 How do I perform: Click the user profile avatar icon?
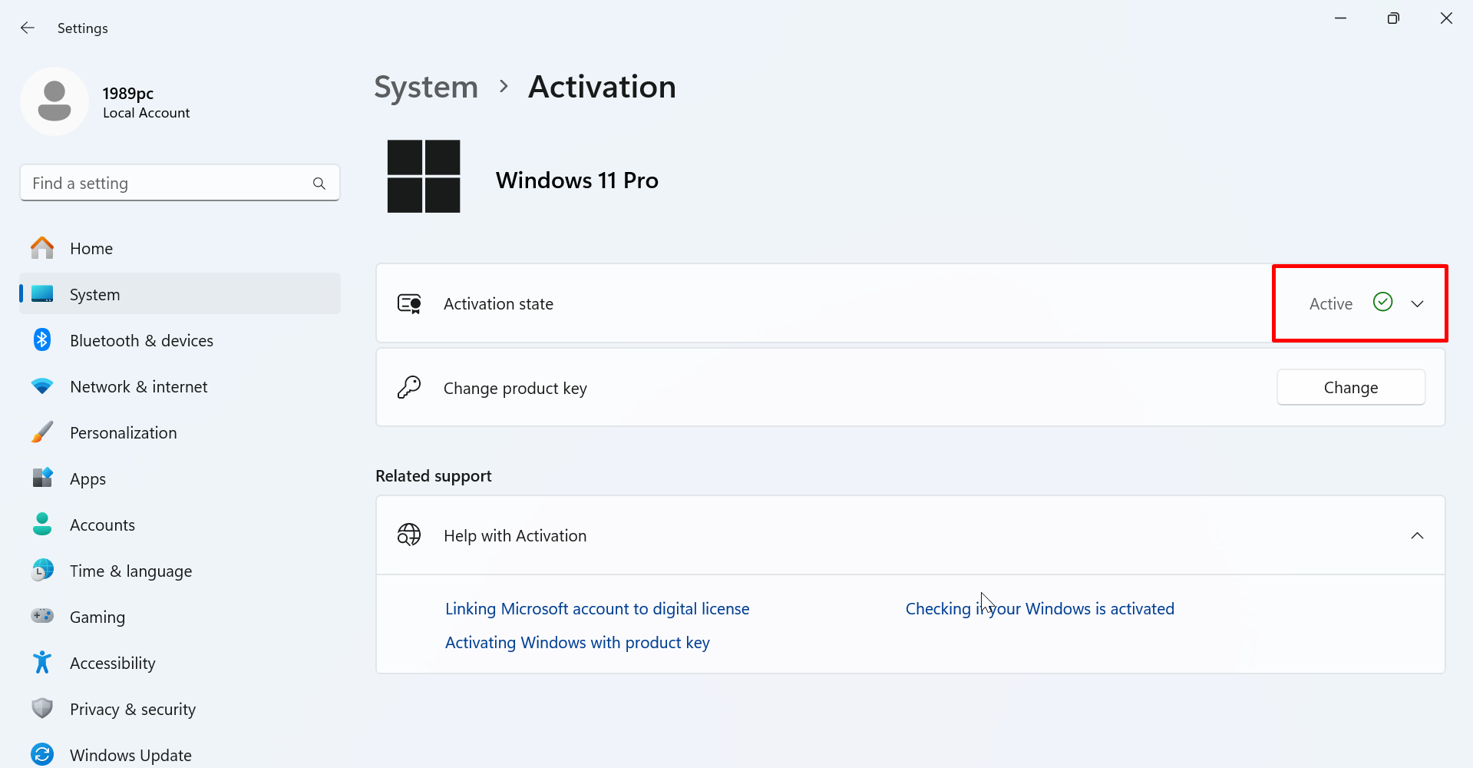54,101
